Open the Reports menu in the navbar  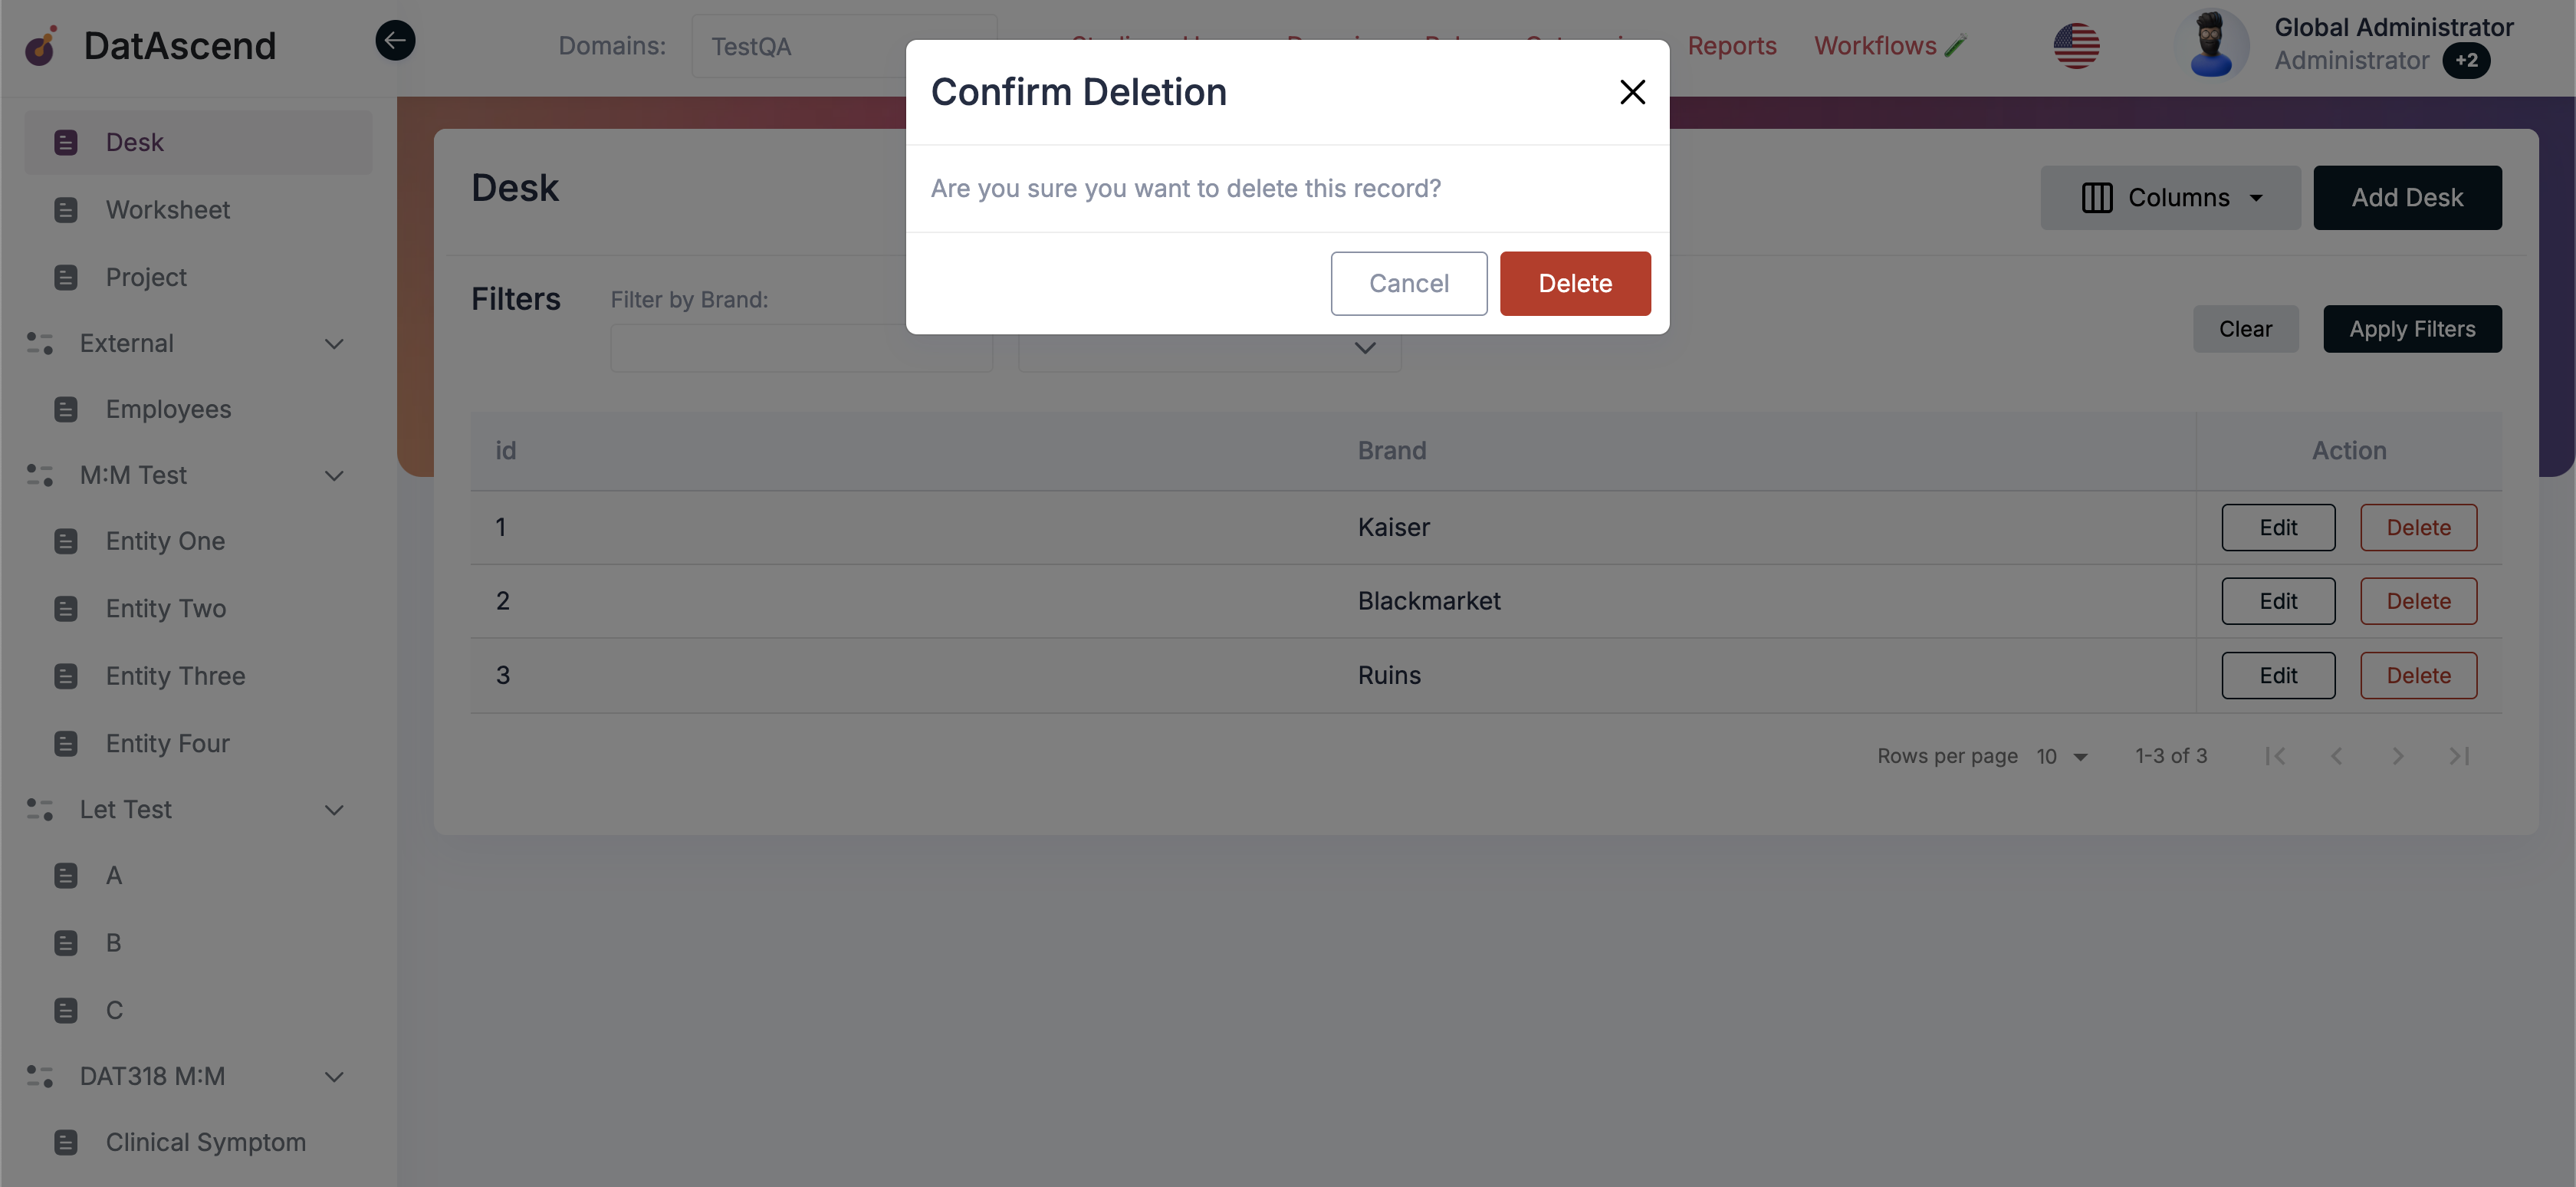pos(1732,45)
